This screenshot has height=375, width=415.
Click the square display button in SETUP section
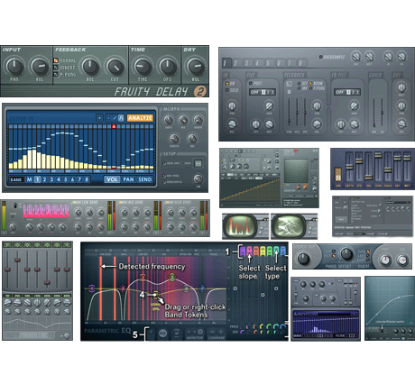pos(198,163)
